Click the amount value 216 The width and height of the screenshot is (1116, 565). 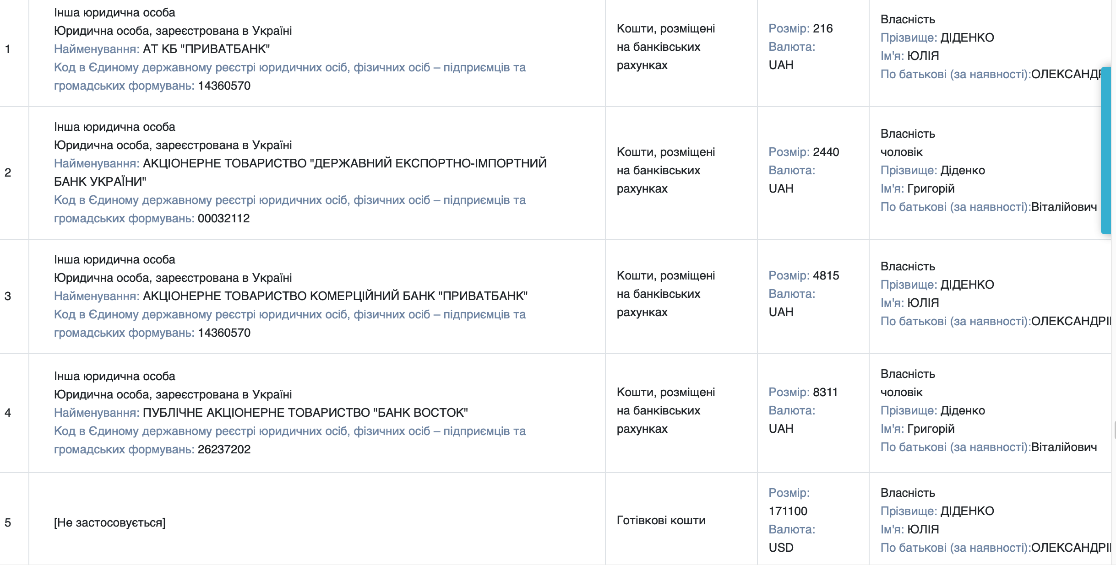click(x=822, y=28)
